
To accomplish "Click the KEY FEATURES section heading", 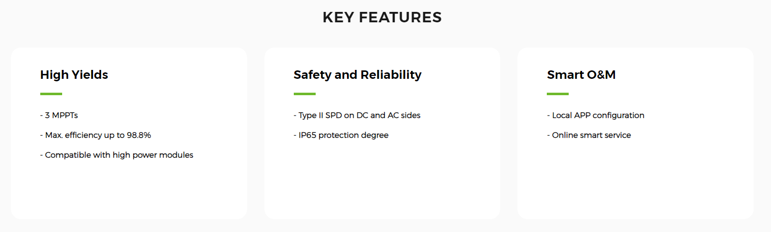I will 382,17.
